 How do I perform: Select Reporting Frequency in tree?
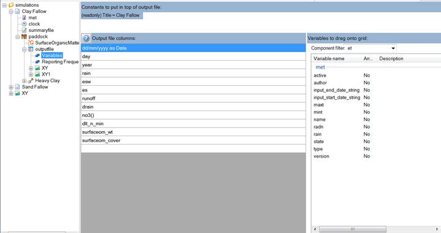(60, 61)
